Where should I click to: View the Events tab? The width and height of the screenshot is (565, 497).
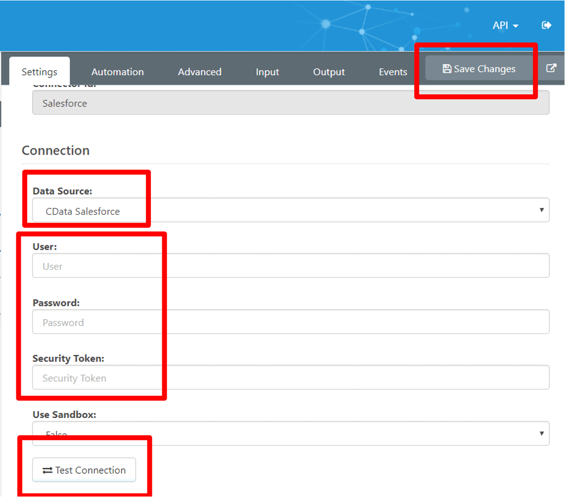point(393,72)
